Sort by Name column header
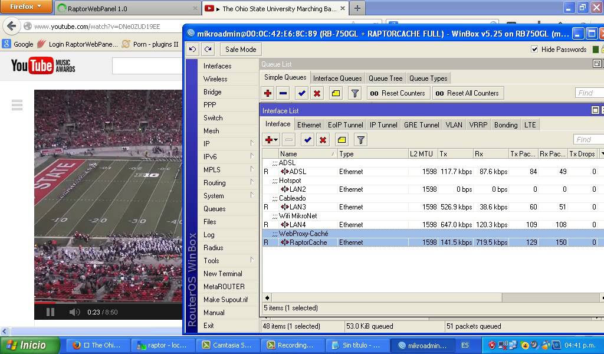 pyautogui.click(x=307, y=154)
